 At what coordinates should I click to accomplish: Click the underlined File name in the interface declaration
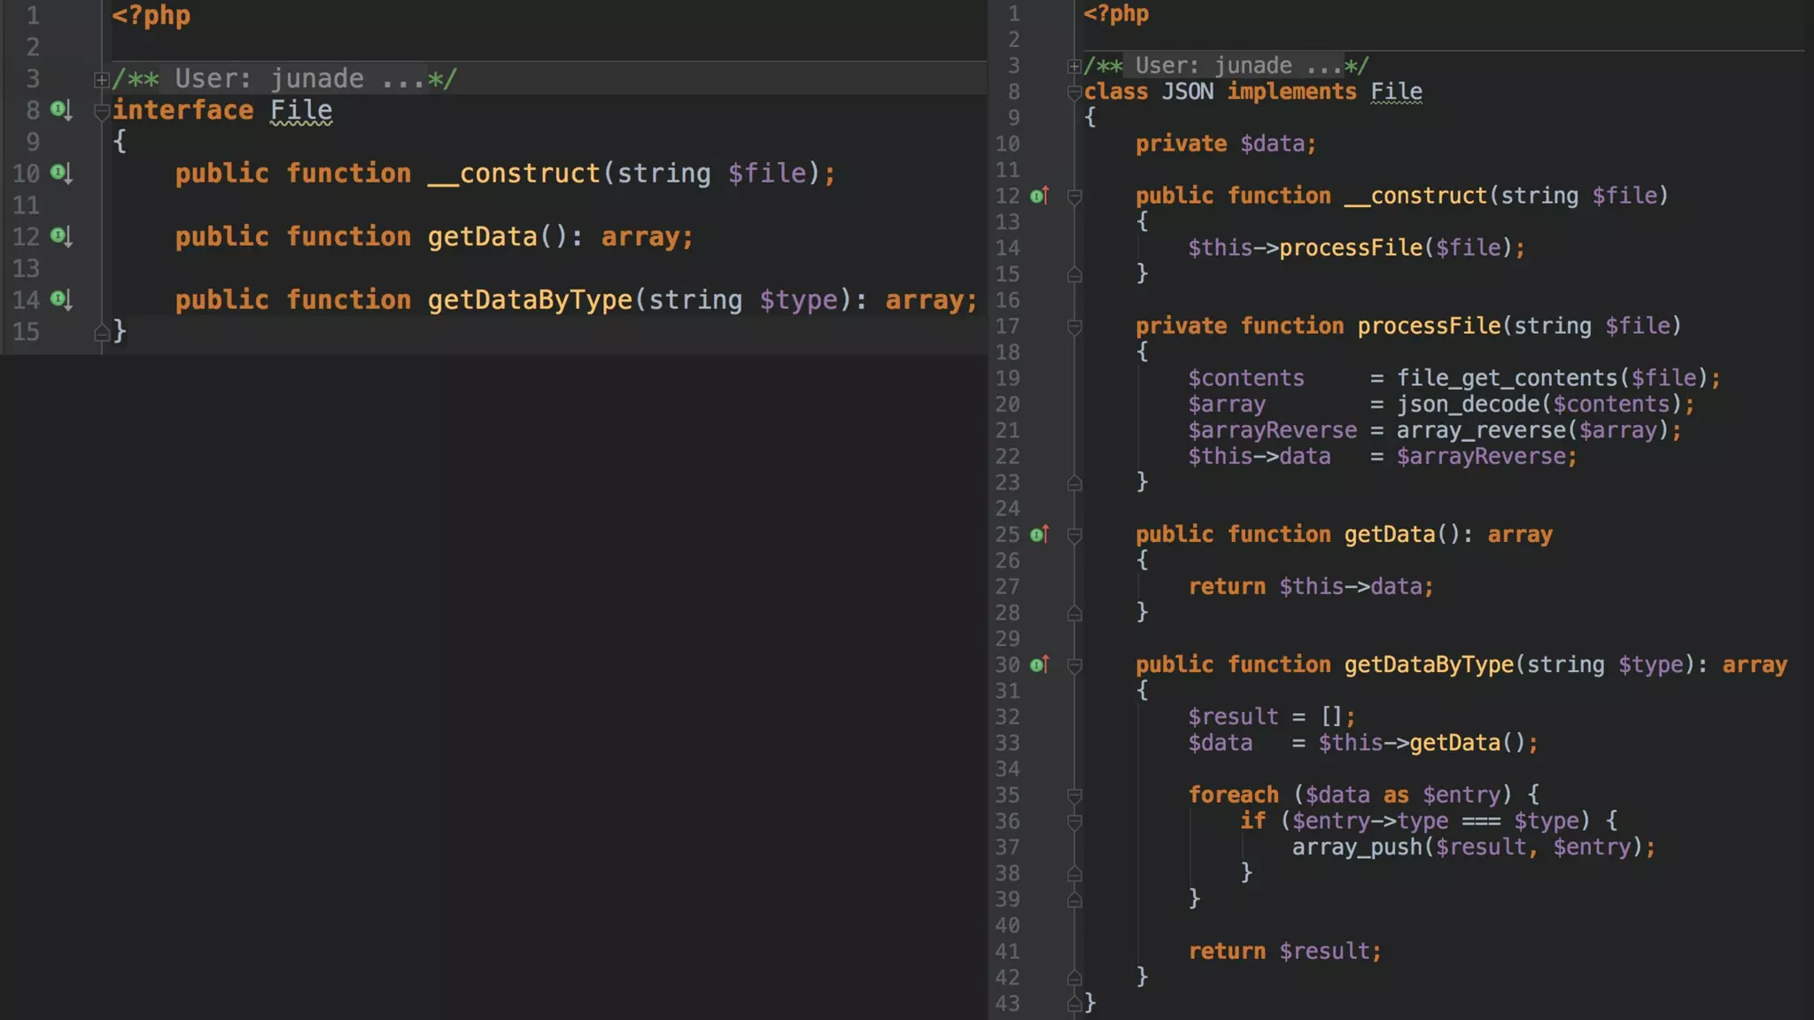click(x=301, y=110)
